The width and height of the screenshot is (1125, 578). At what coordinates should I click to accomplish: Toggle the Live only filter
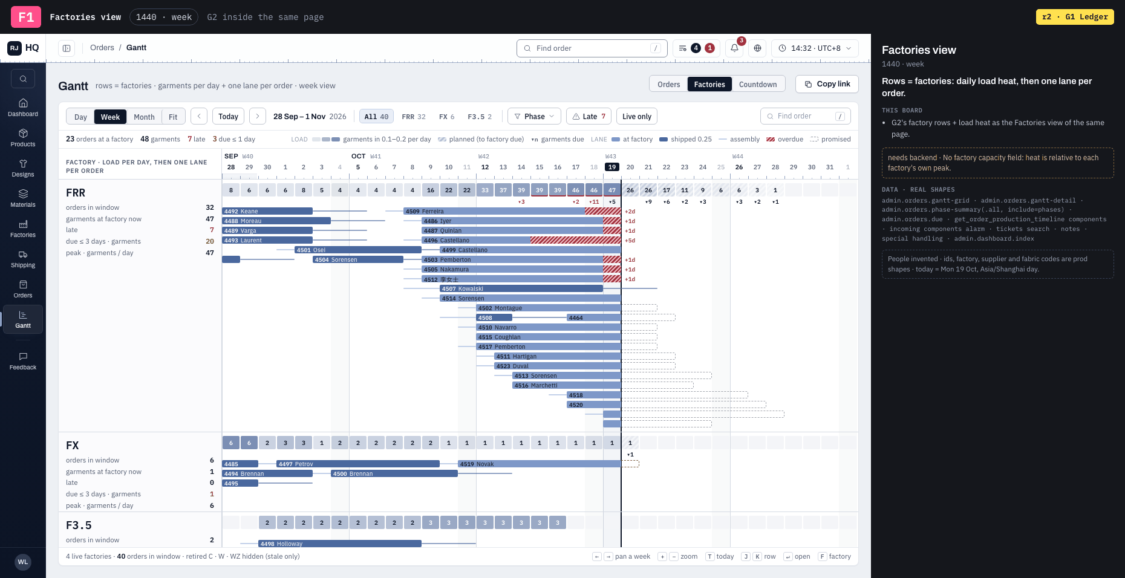[x=636, y=116]
